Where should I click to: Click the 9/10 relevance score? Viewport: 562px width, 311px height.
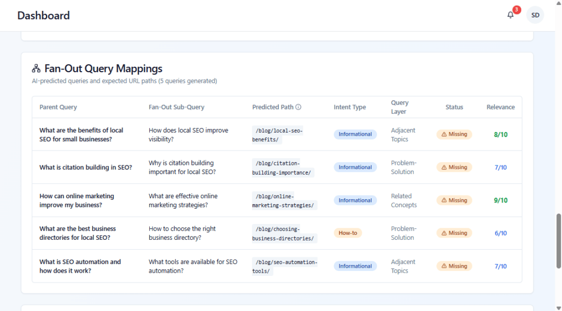pyautogui.click(x=501, y=200)
